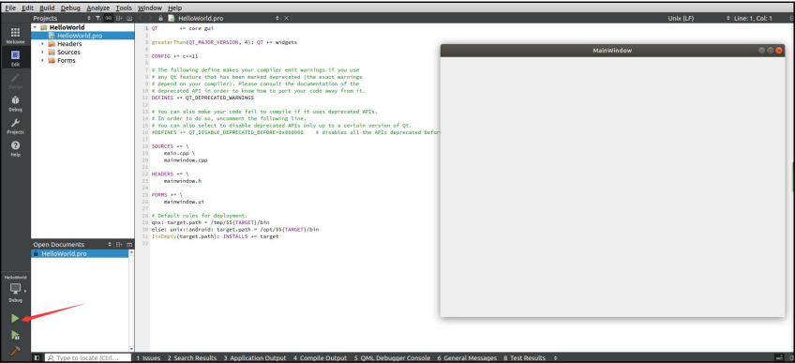This screenshot has height=363, width=795.
Task: Show the Compile Output pane
Action: coord(320,358)
